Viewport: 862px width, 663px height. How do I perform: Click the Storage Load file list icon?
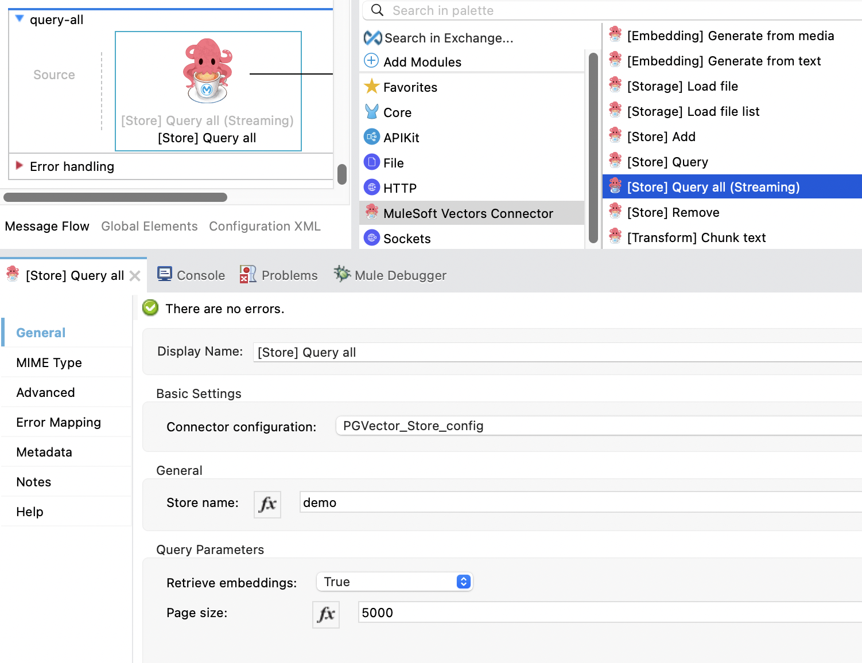pyautogui.click(x=615, y=110)
